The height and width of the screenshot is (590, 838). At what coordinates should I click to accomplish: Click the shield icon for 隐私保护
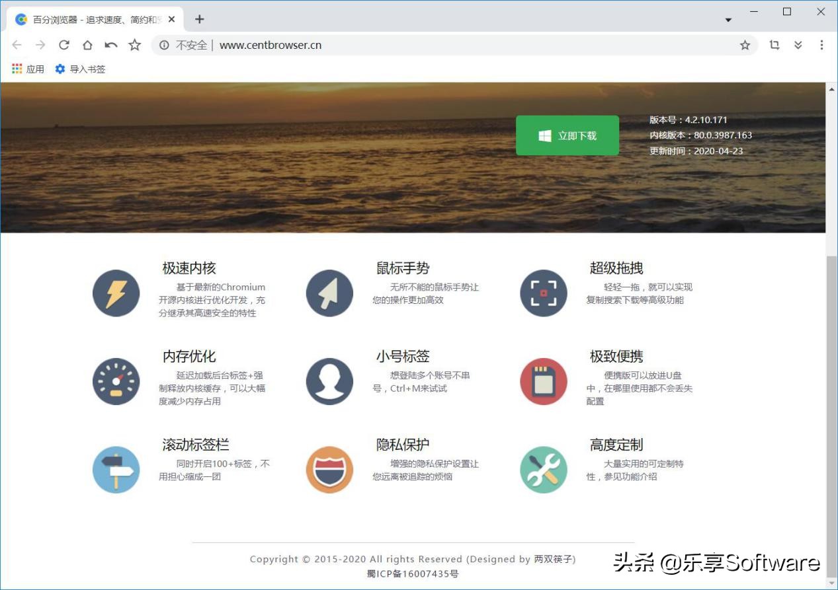329,470
